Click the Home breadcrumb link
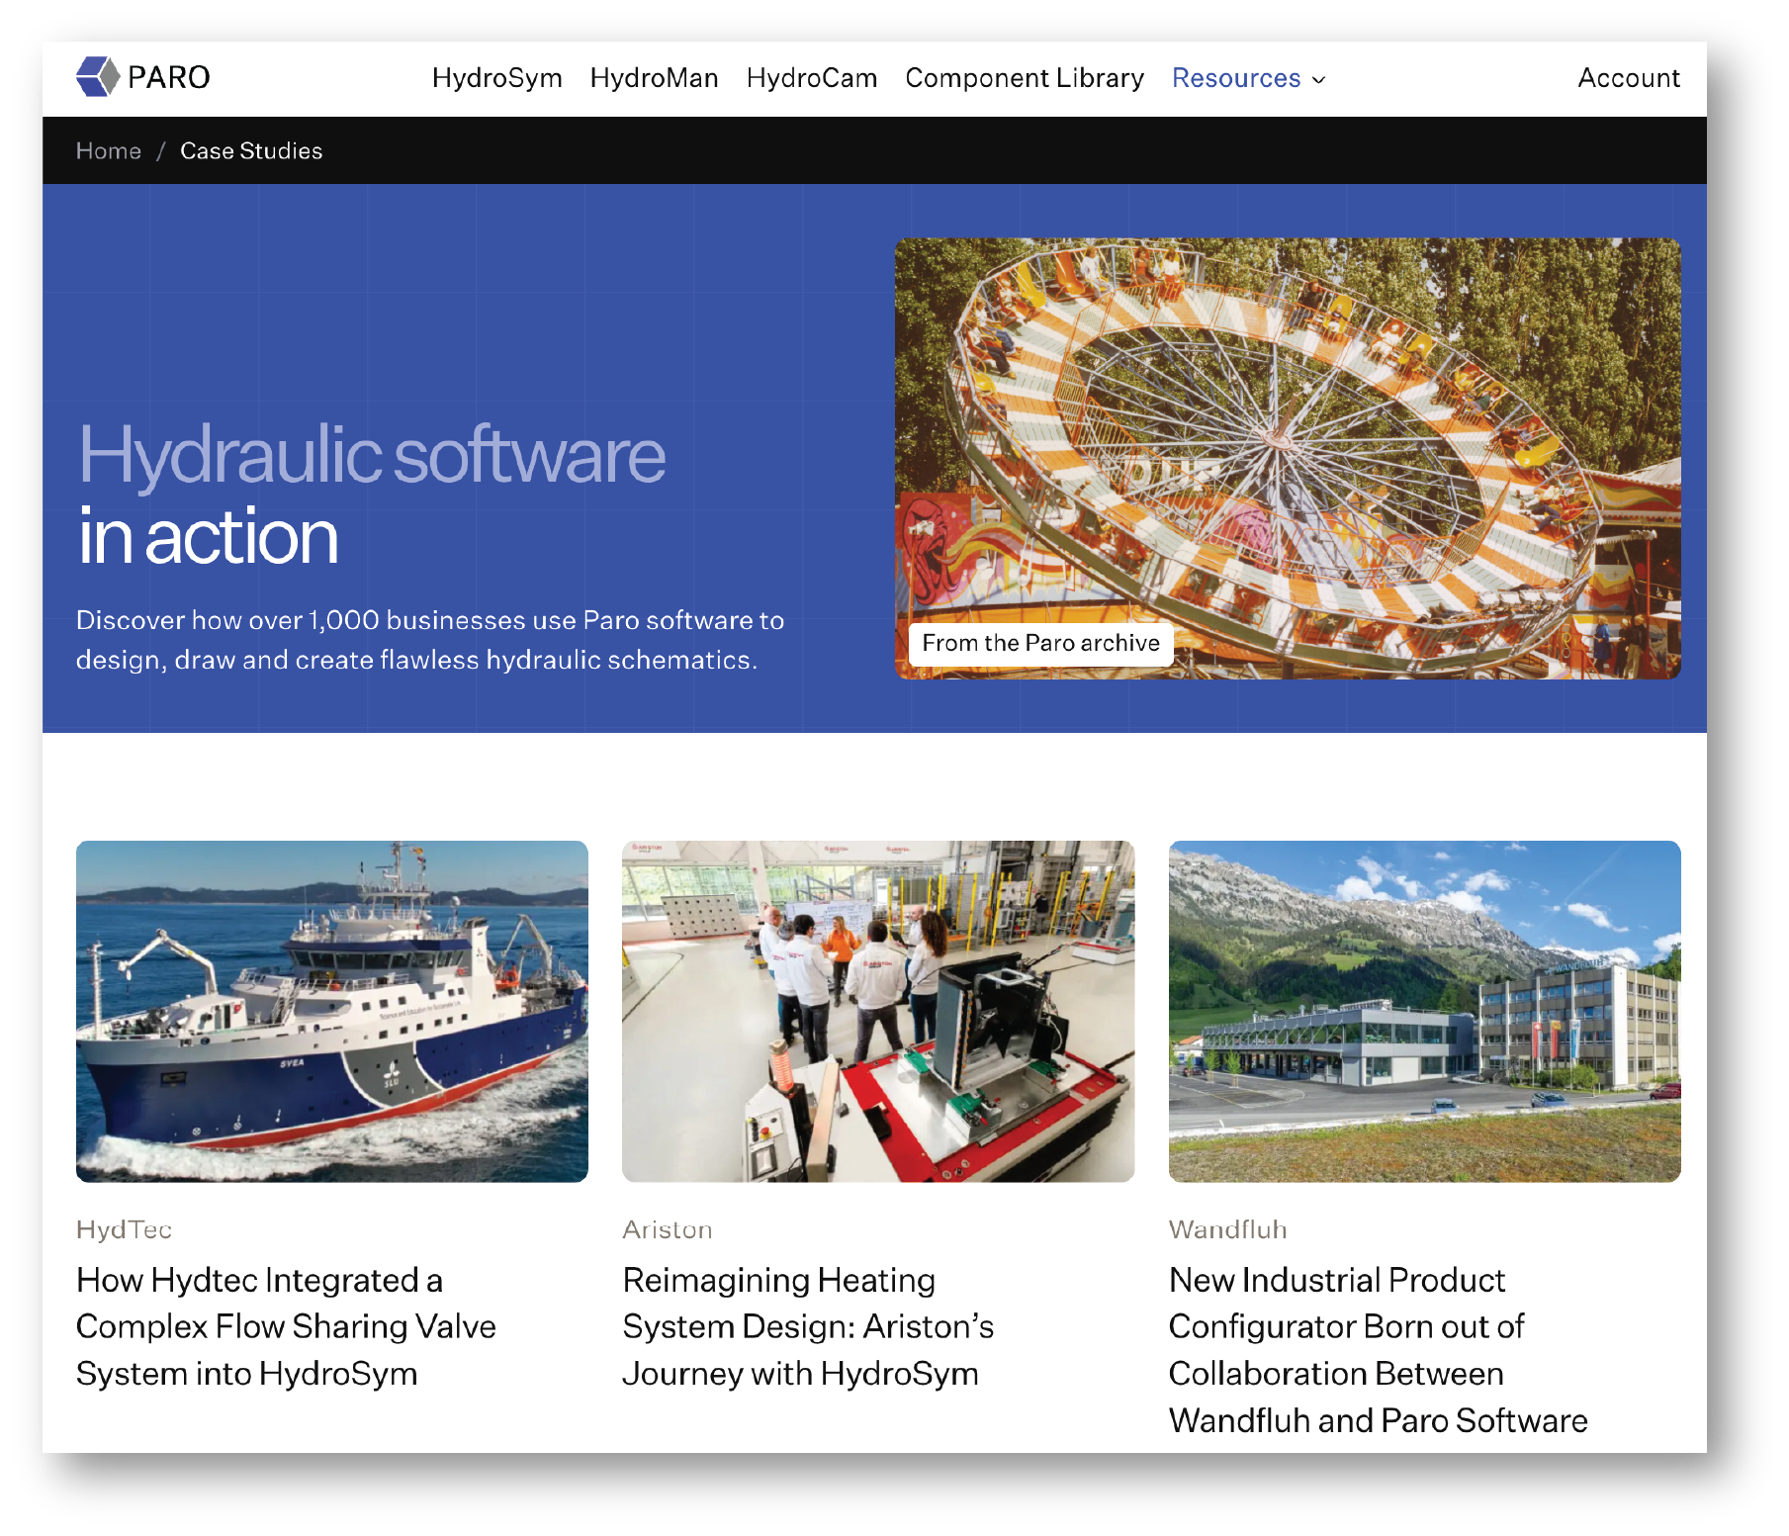Viewport: 1789px width, 1536px height. 109,151
